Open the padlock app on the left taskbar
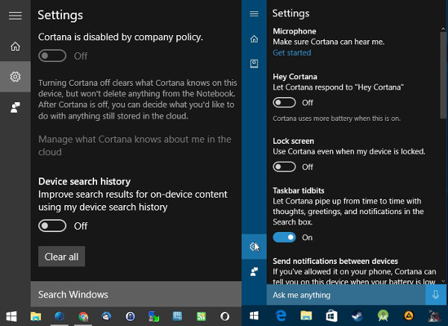The image size is (448, 326). pos(130,316)
